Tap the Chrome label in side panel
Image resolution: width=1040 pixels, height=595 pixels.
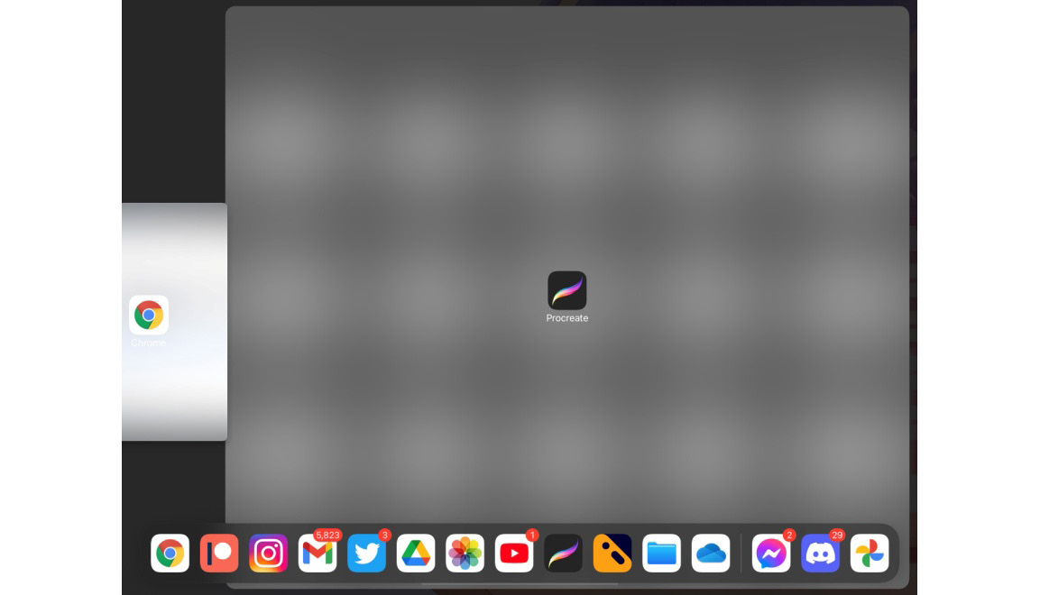[149, 343]
